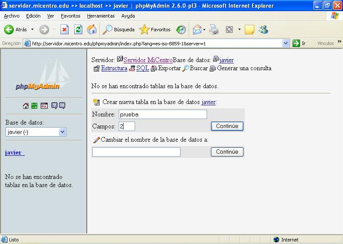Open the Favoritos menu

[70, 16]
